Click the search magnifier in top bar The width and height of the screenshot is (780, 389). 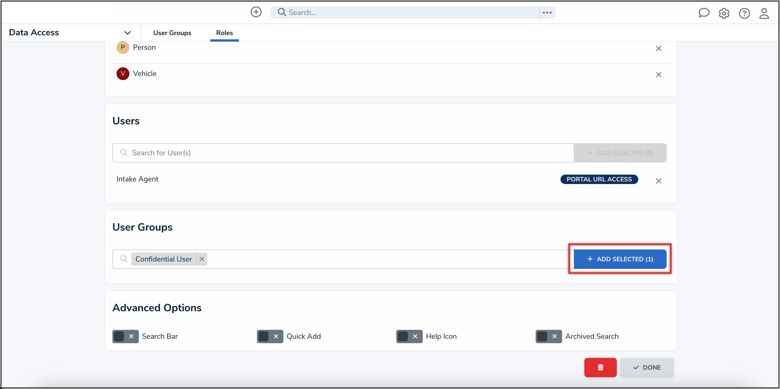point(282,12)
